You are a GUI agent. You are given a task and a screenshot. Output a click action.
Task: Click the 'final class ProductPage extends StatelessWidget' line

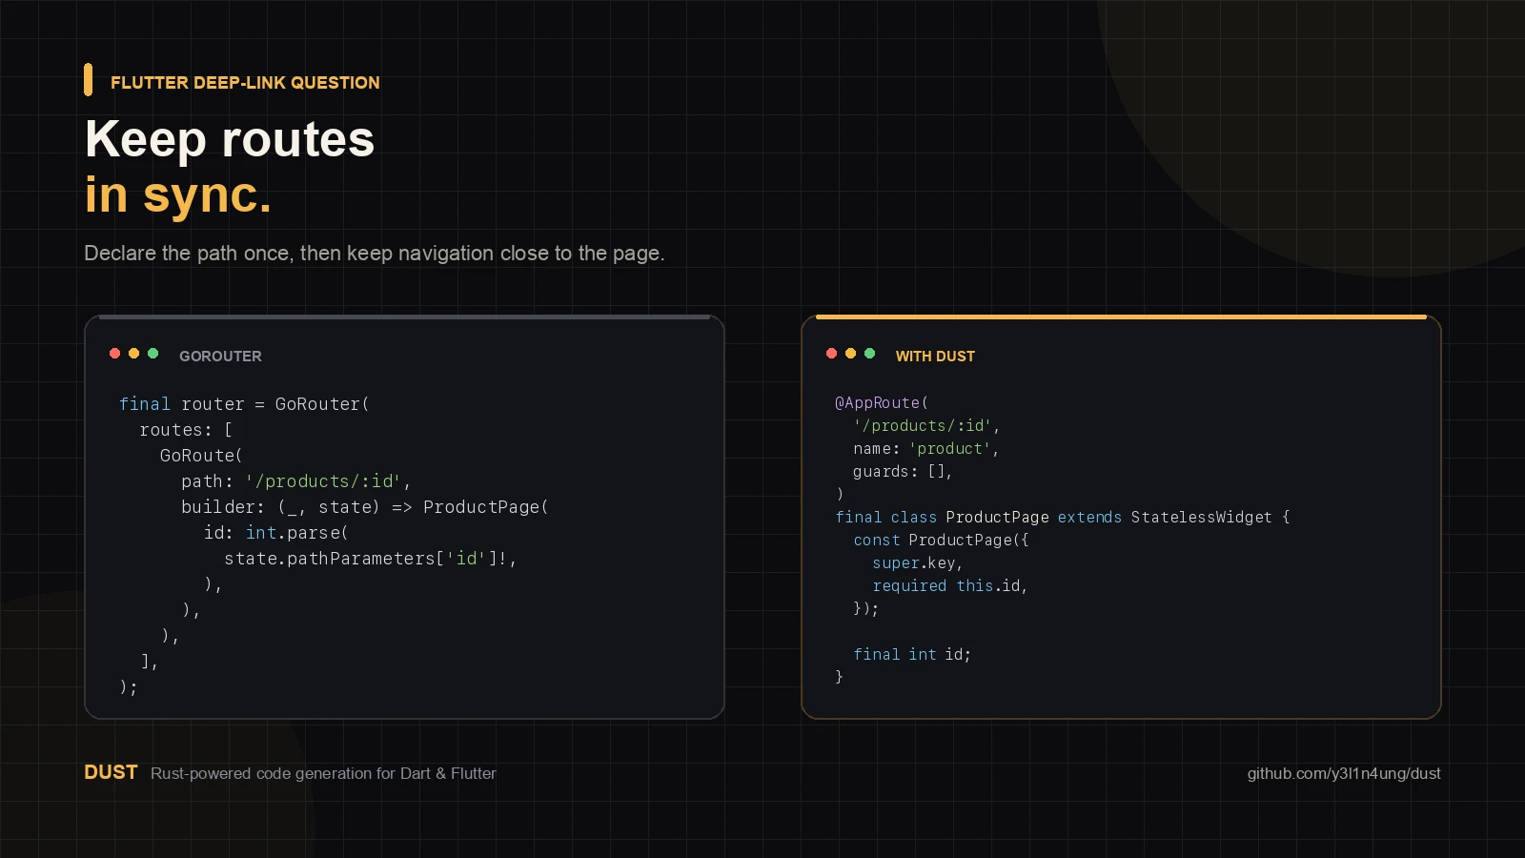(1063, 517)
